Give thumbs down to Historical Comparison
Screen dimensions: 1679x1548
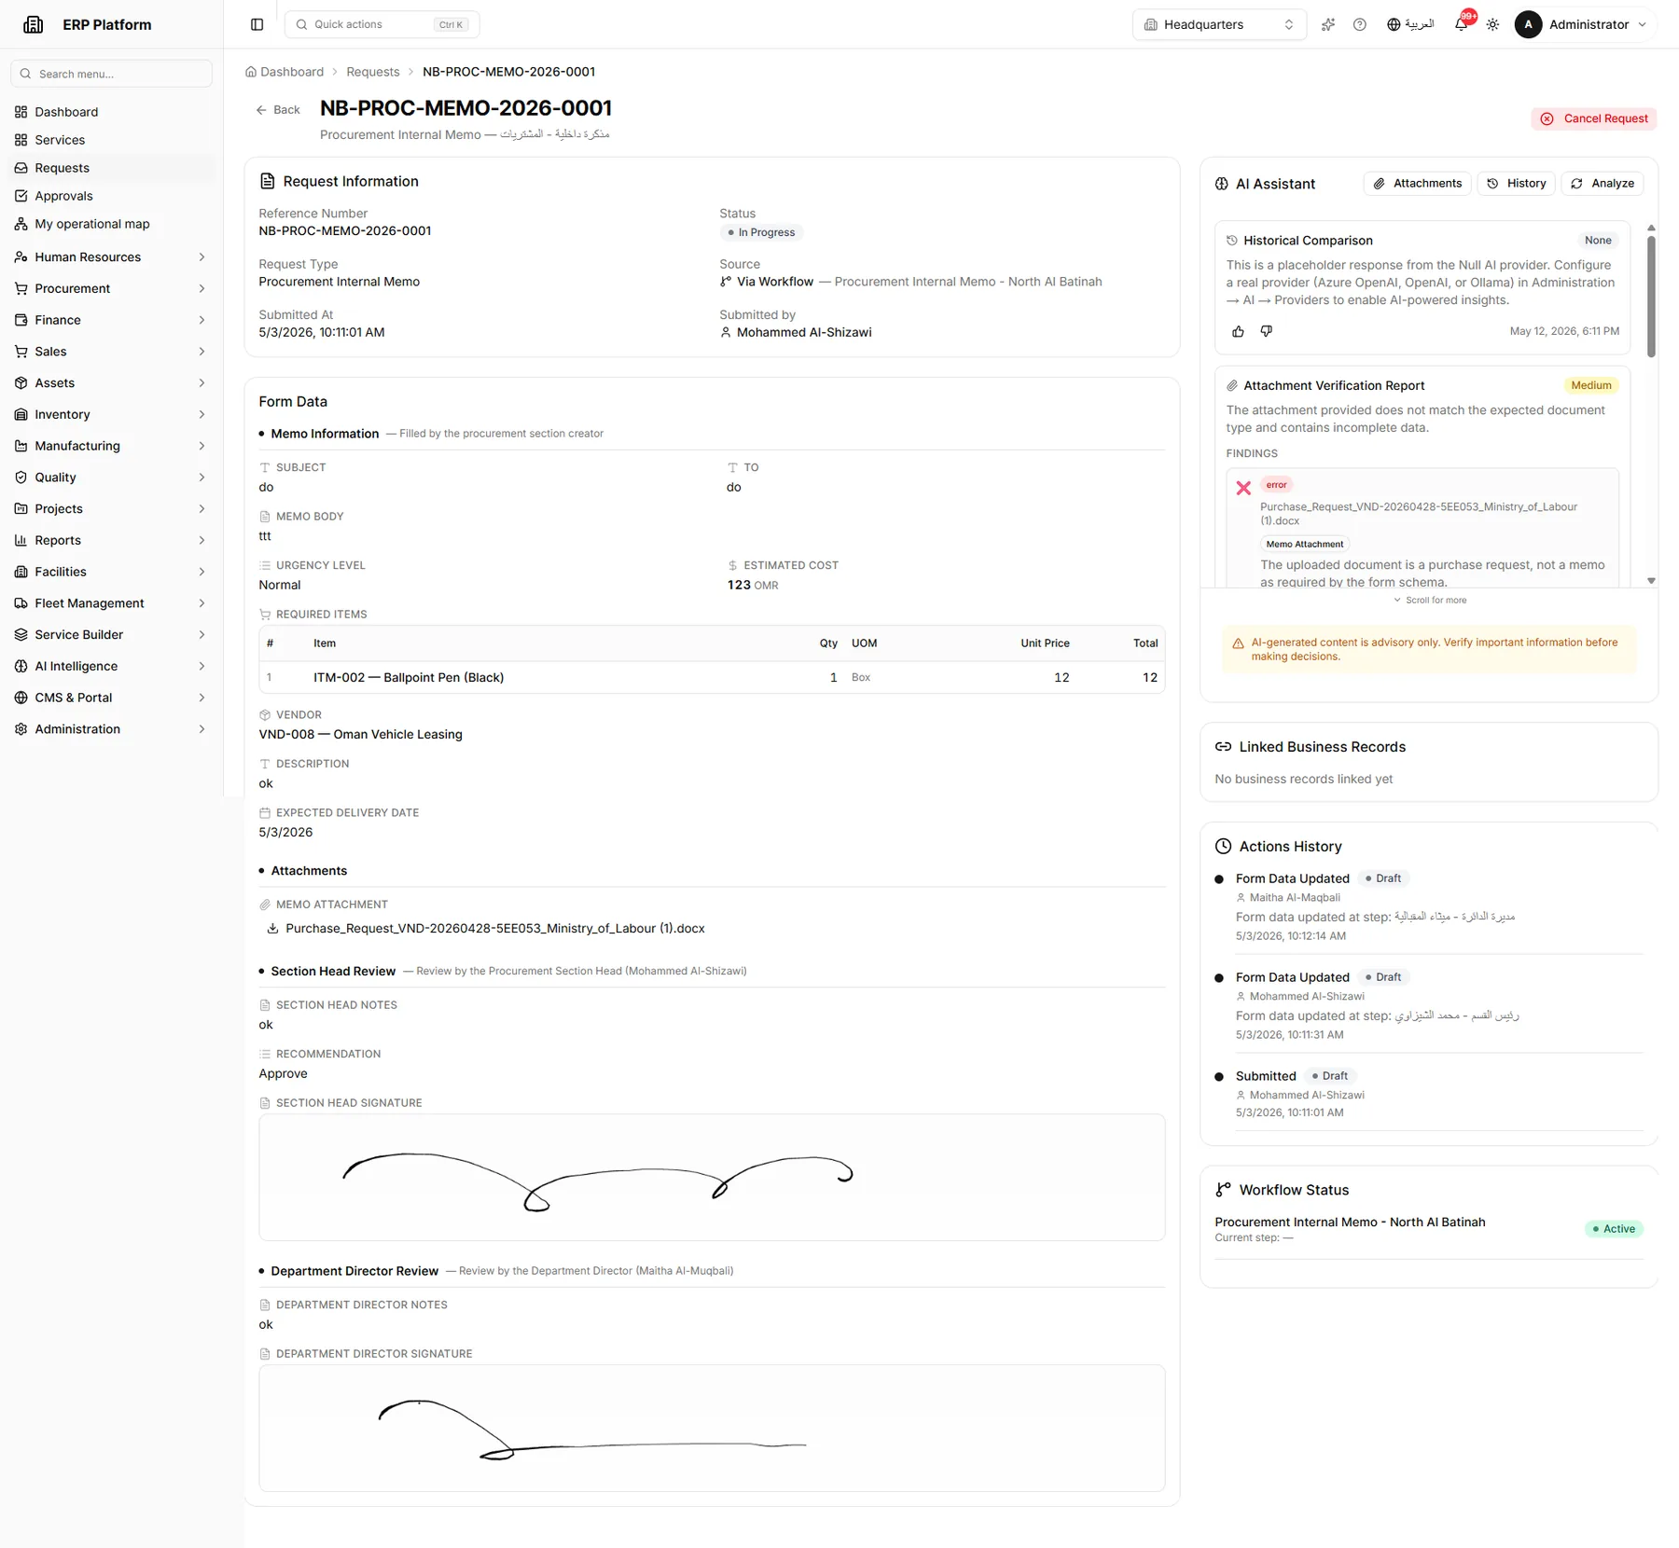click(1267, 331)
